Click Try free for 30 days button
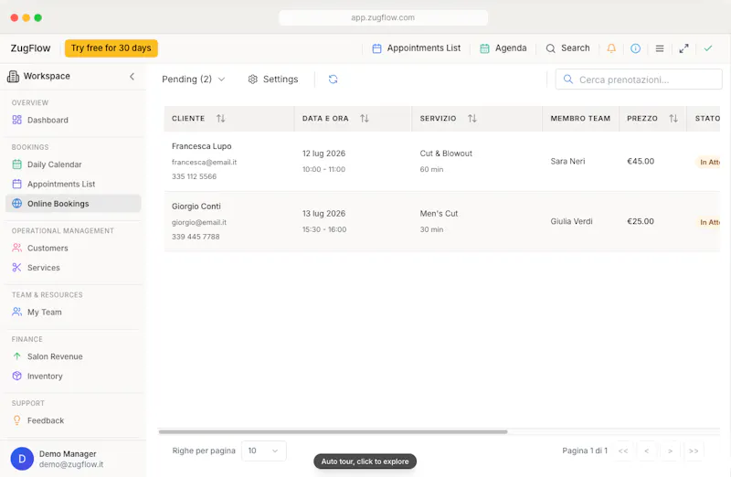This screenshot has width=731, height=477. [111, 48]
